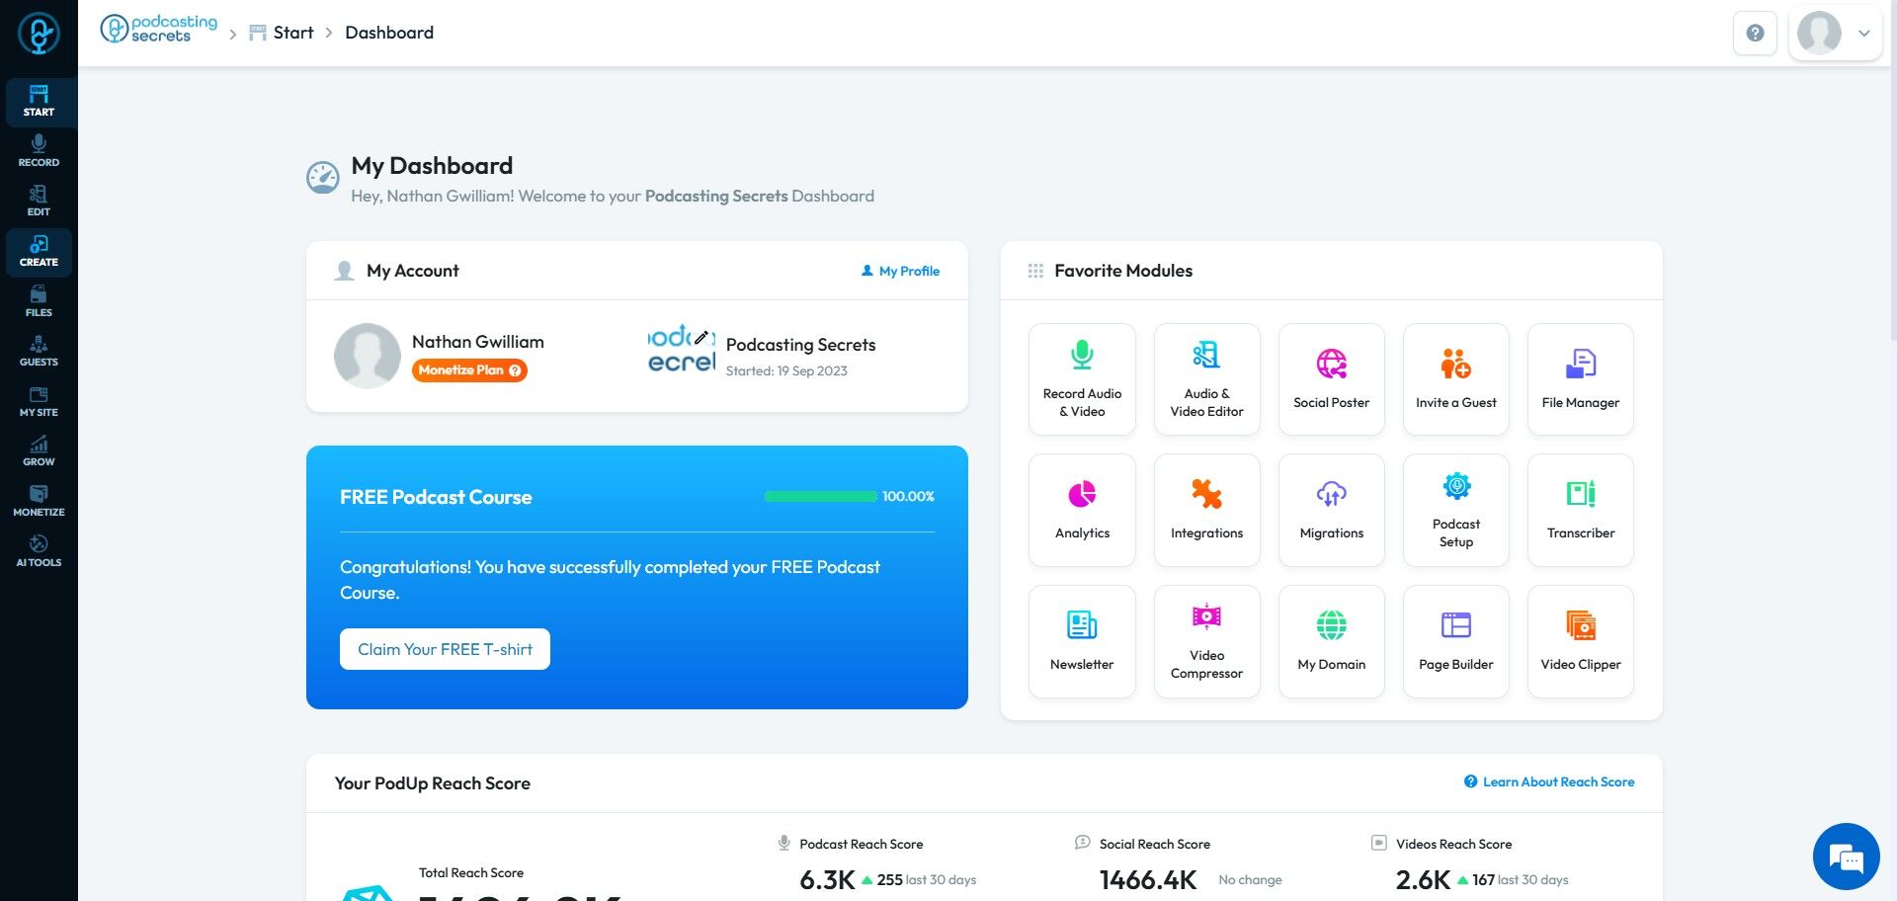
Task: Open Monetize Plan badge help
Action: (x=515, y=370)
